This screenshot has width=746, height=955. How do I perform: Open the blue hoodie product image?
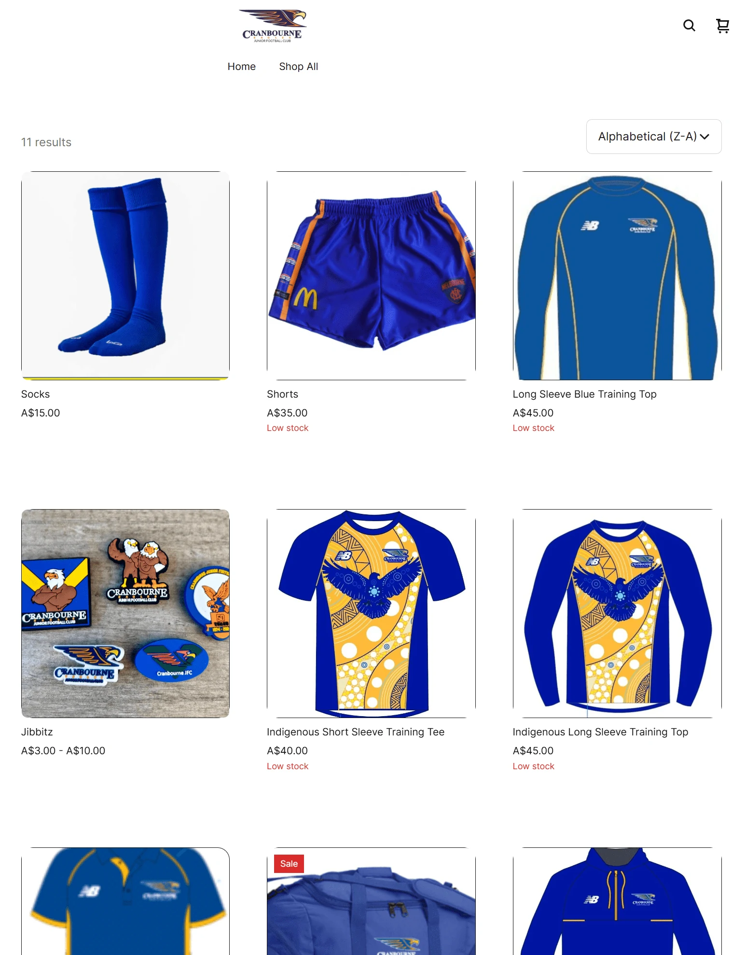click(617, 901)
